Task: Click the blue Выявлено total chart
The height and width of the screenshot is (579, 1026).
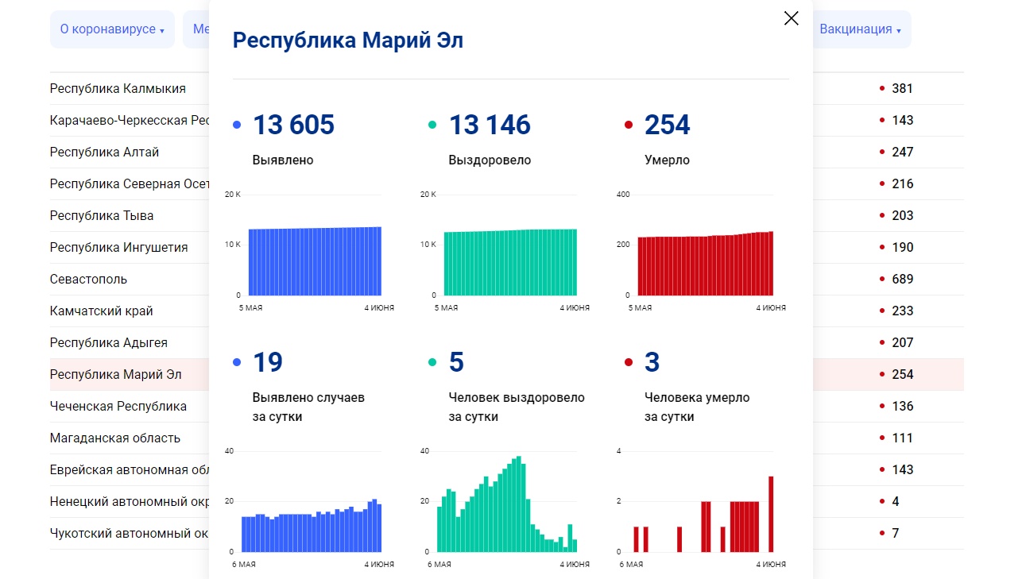Action: [314, 261]
